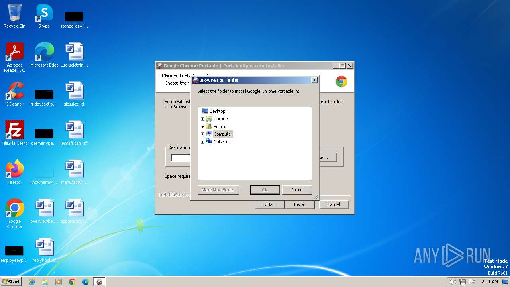Expand the Computer tree node
The width and height of the screenshot is (510, 287).
202,134
